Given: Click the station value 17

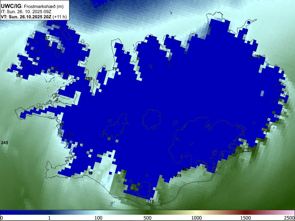Looking at the screenshot, I should (61, 125).
